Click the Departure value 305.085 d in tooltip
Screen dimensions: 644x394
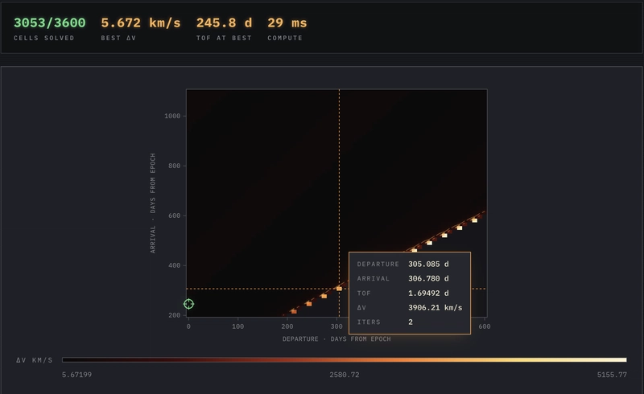[428, 265]
